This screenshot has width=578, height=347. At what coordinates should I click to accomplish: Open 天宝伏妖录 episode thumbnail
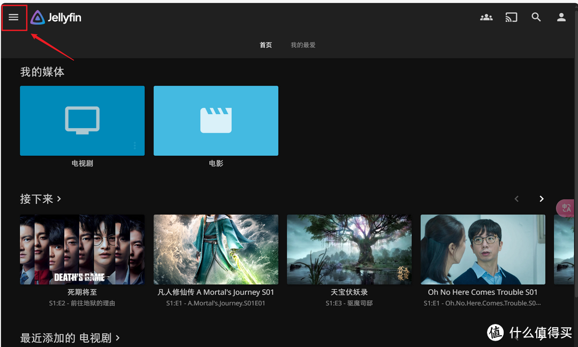tap(349, 249)
